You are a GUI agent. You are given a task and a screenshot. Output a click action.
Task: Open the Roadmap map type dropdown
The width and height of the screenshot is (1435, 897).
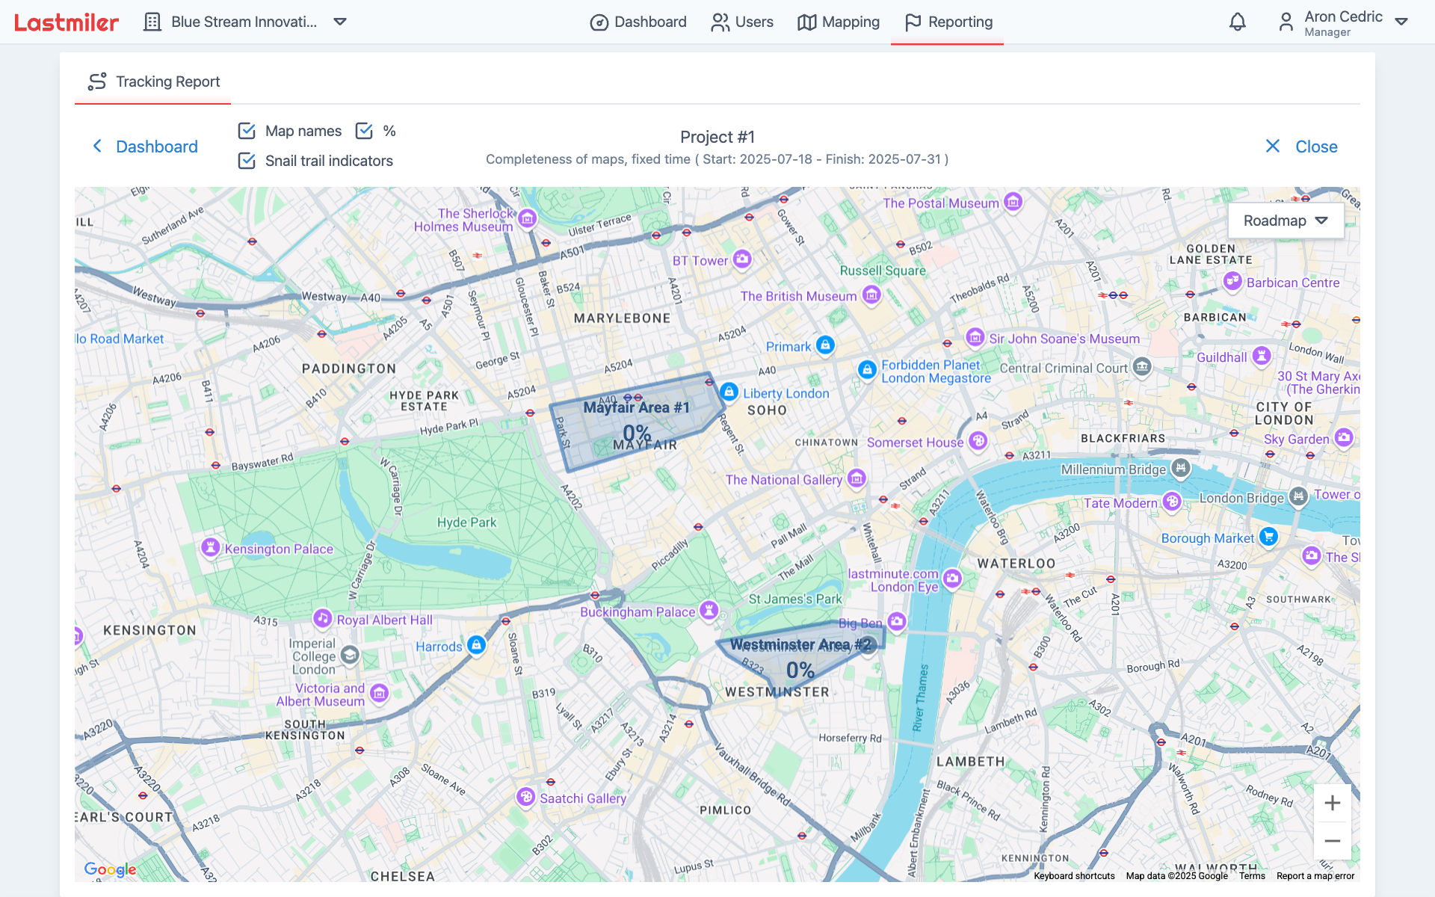[x=1286, y=221]
